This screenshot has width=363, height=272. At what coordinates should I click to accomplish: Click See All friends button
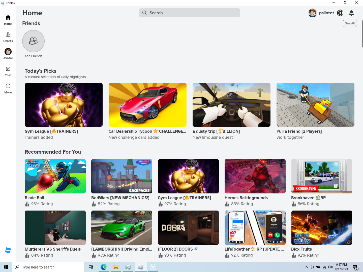tap(350, 23)
